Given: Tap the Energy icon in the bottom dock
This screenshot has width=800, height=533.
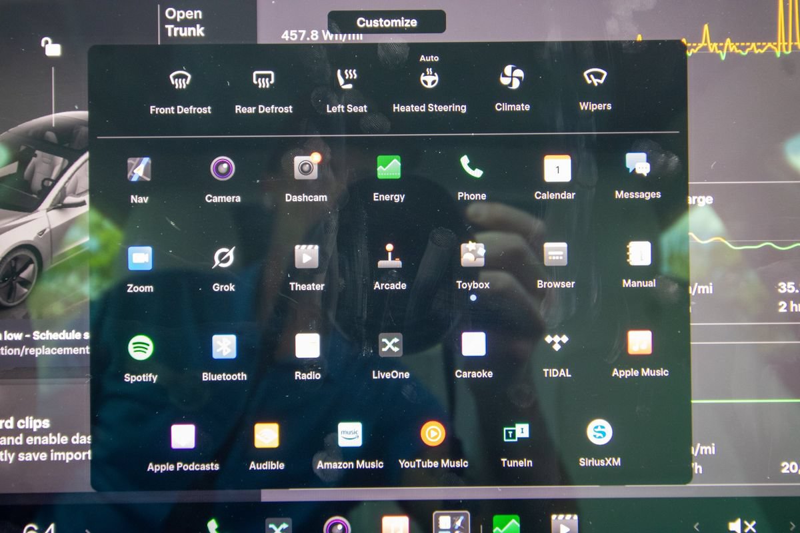Looking at the screenshot, I should click(x=506, y=524).
